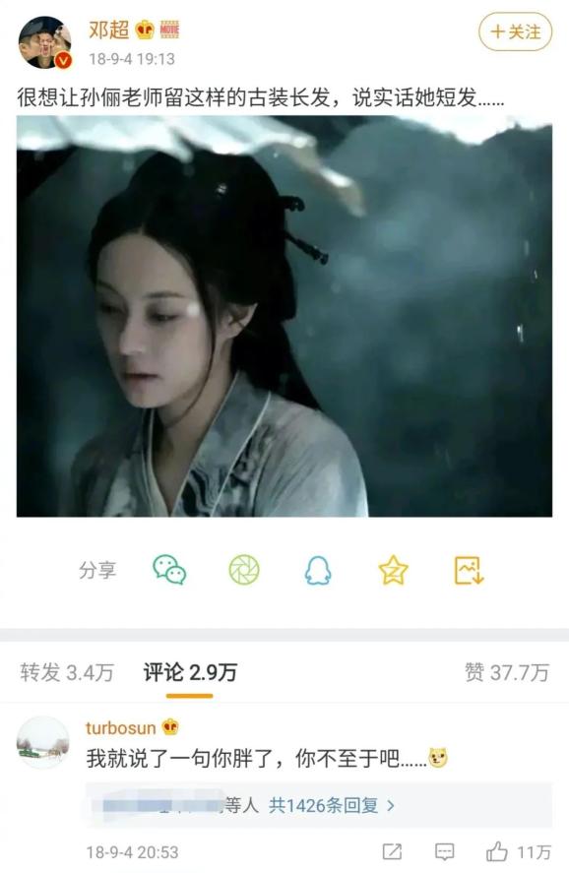Open the posted costume drama photo
Screen dimensions: 569x873
pyautogui.click(x=284, y=316)
